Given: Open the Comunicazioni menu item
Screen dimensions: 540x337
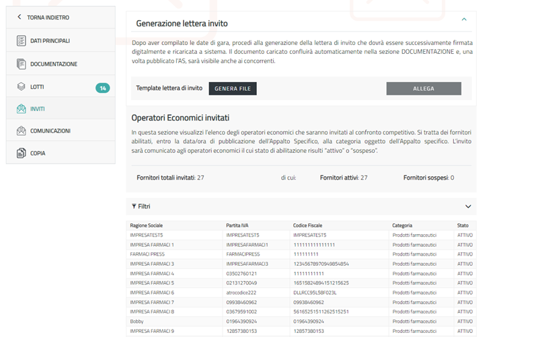Looking at the screenshot, I should pyautogui.click(x=50, y=130).
